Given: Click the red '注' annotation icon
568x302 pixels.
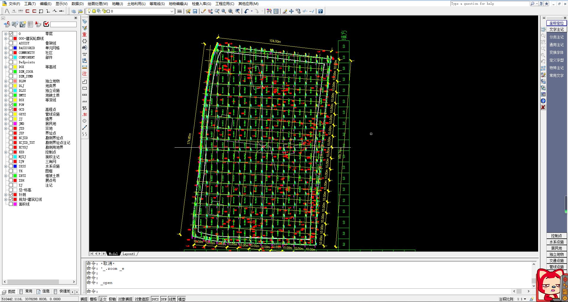Looking at the screenshot, I should tap(85, 74).
